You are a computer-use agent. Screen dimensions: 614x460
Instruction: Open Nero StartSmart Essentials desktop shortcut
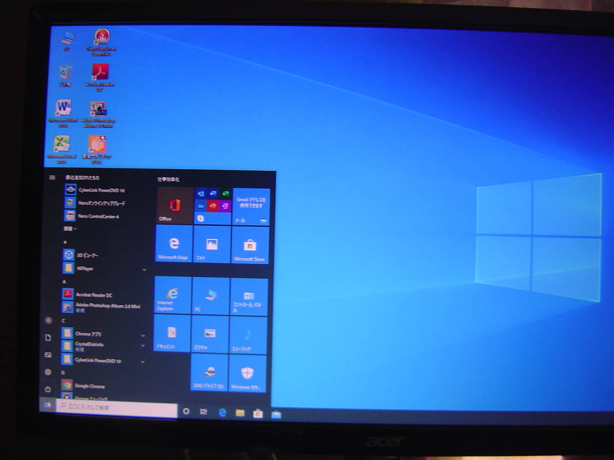(102, 42)
